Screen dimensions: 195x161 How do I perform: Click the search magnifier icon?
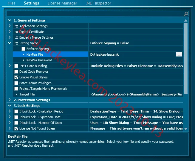click(186, 14)
